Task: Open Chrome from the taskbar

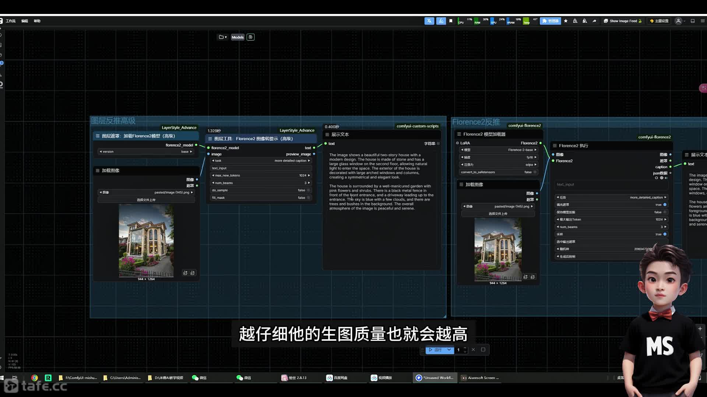Action: coord(34,378)
